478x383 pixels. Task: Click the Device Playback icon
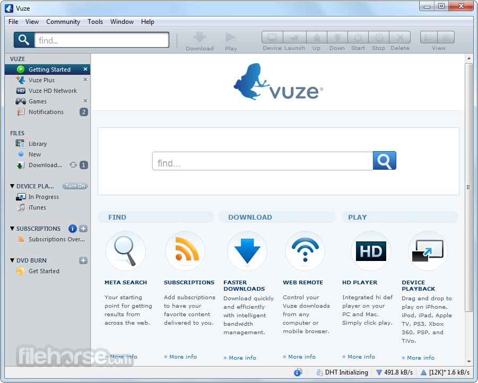coord(428,251)
